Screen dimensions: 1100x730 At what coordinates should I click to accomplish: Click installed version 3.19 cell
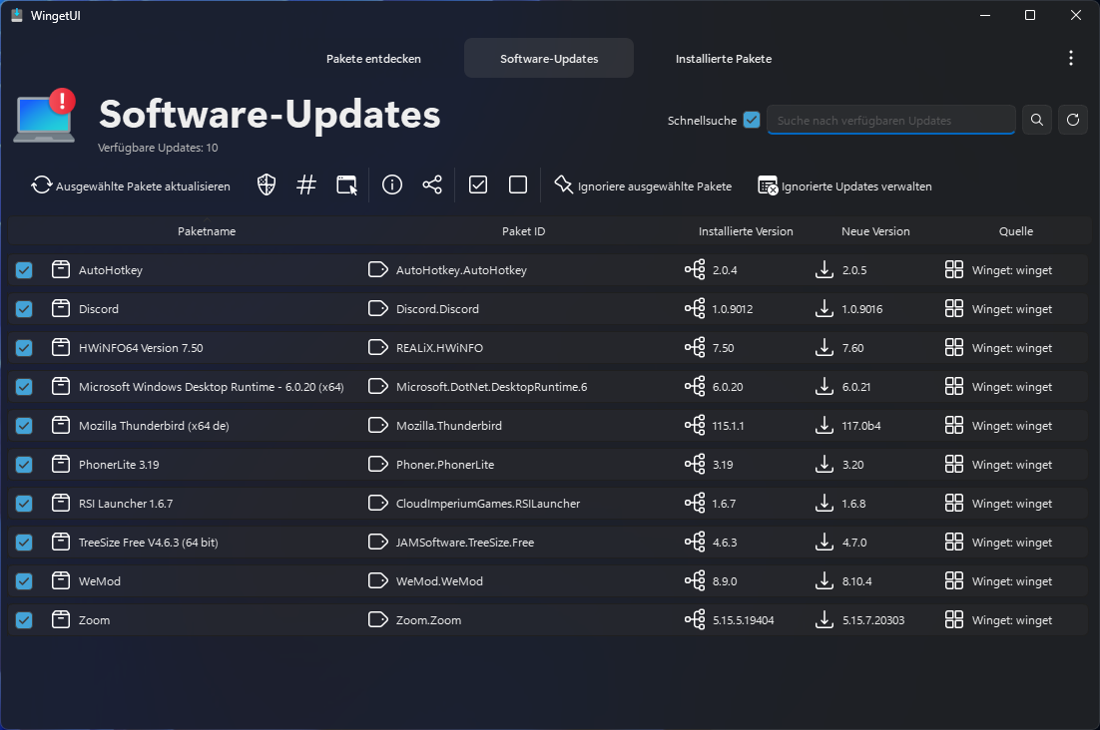(x=723, y=464)
